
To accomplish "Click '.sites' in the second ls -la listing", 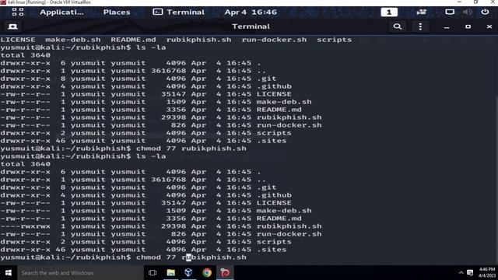I will coord(272,250).
